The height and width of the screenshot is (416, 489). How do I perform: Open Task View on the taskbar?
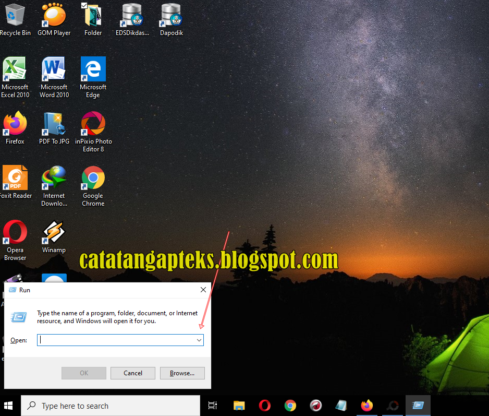(212, 405)
